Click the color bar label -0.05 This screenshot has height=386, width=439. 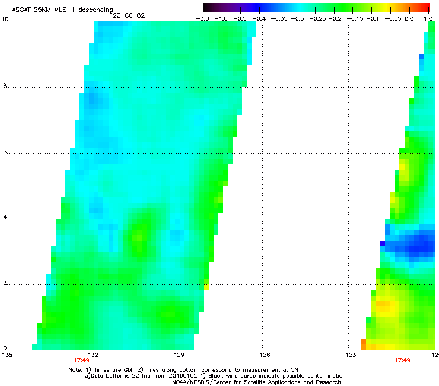point(393,19)
